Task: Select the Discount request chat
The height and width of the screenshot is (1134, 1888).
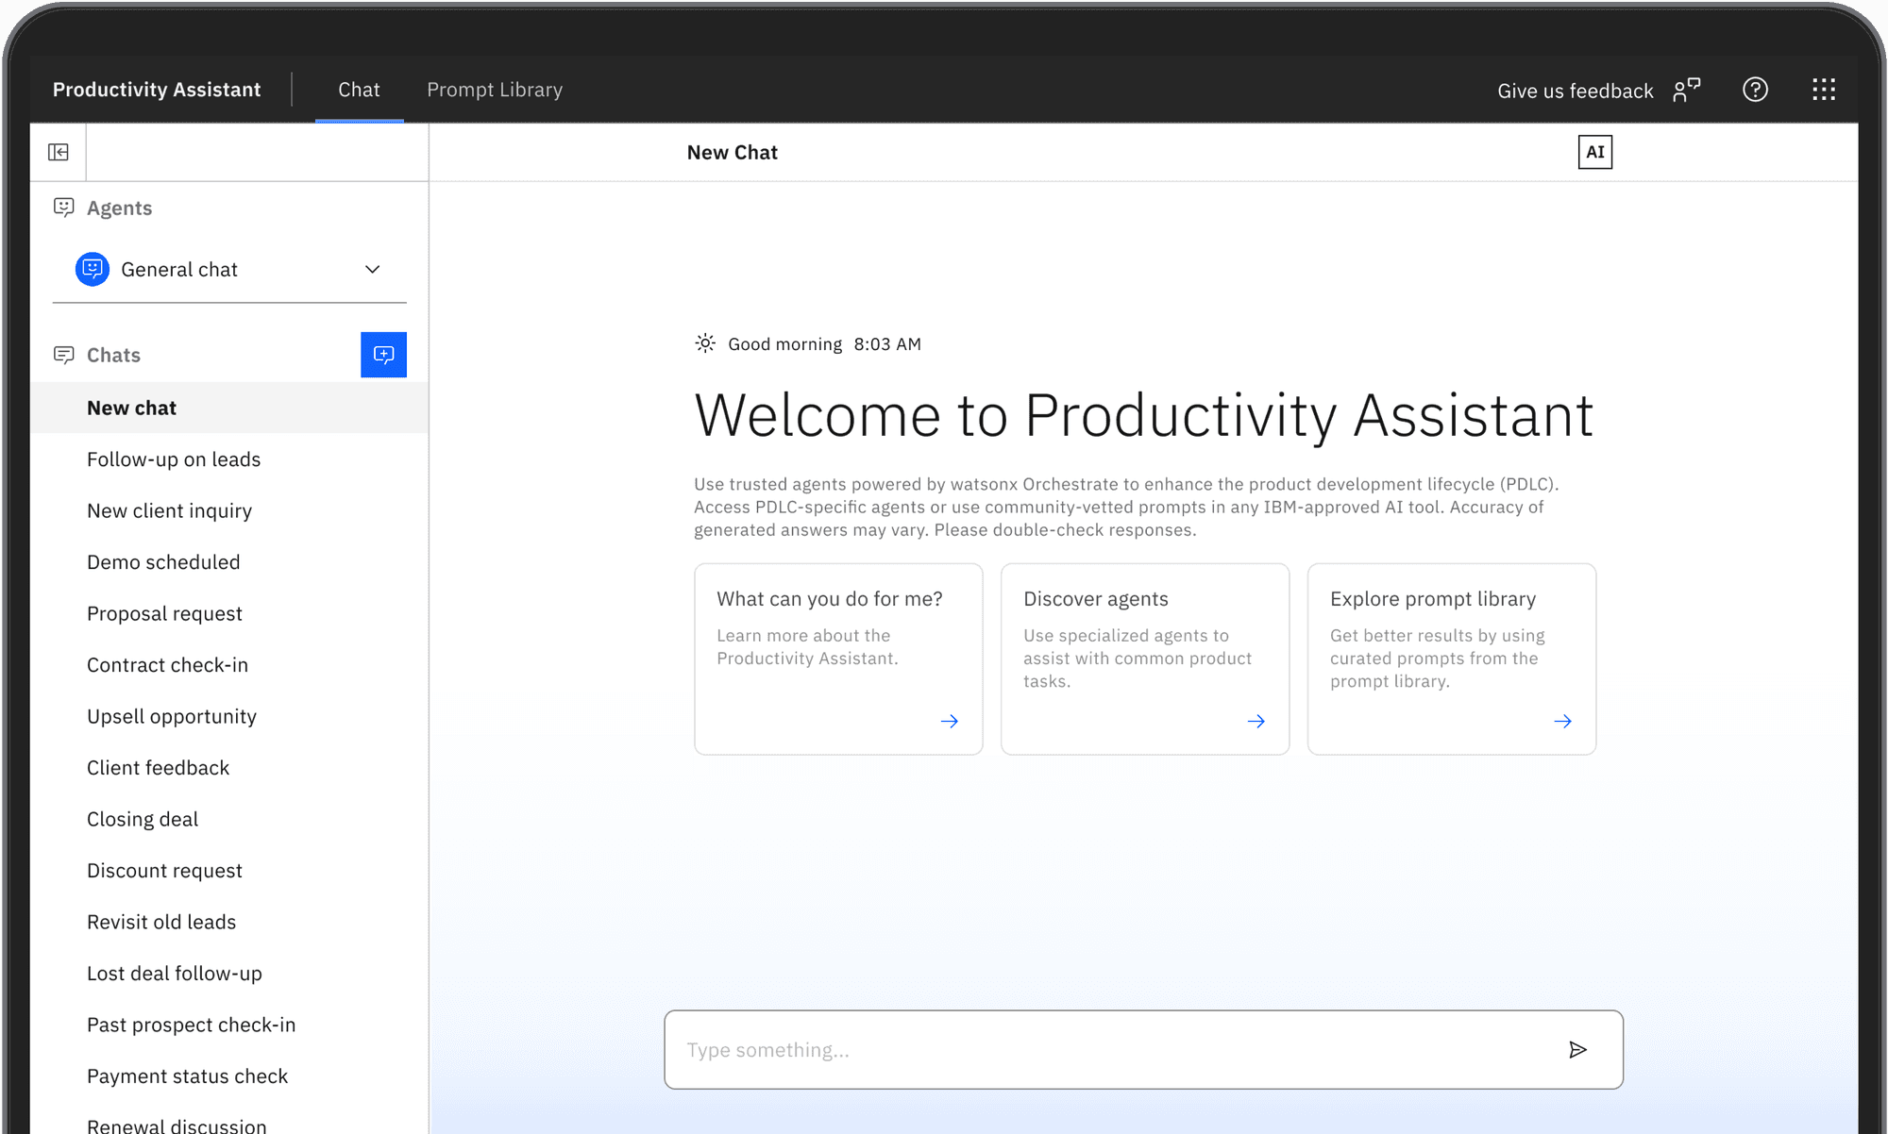Action: [x=164, y=871]
